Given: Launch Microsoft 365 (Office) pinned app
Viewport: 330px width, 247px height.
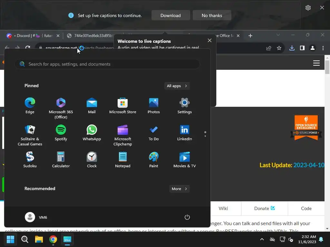Looking at the screenshot, I should tap(61, 108).
